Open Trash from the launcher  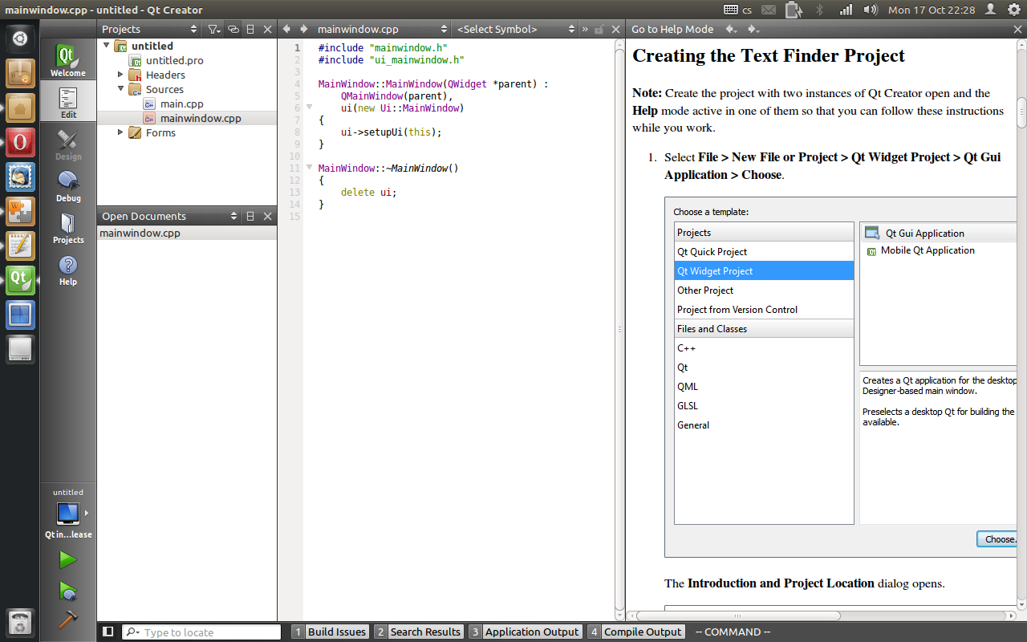click(20, 623)
